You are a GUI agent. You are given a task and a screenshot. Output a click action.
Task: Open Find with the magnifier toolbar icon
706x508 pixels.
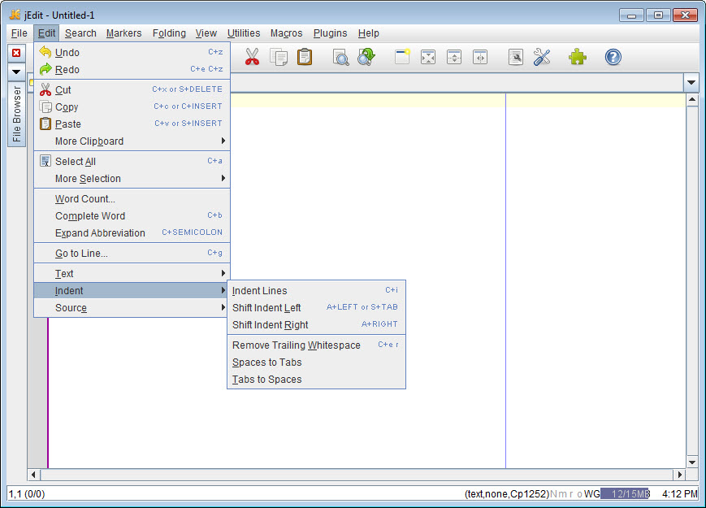click(341, 57)
